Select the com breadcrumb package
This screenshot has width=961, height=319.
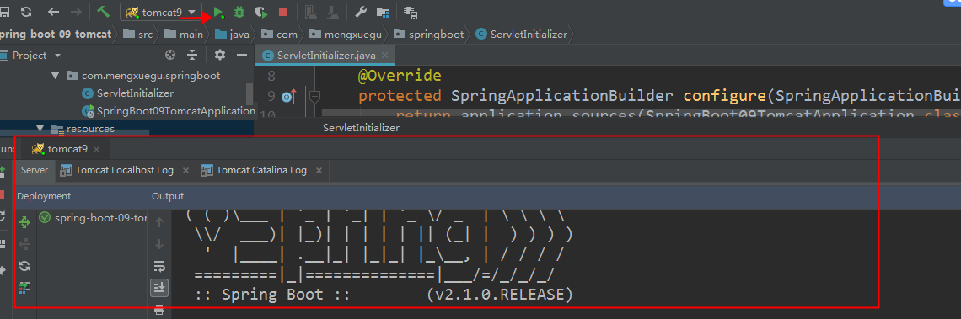(x=280, y=35)
